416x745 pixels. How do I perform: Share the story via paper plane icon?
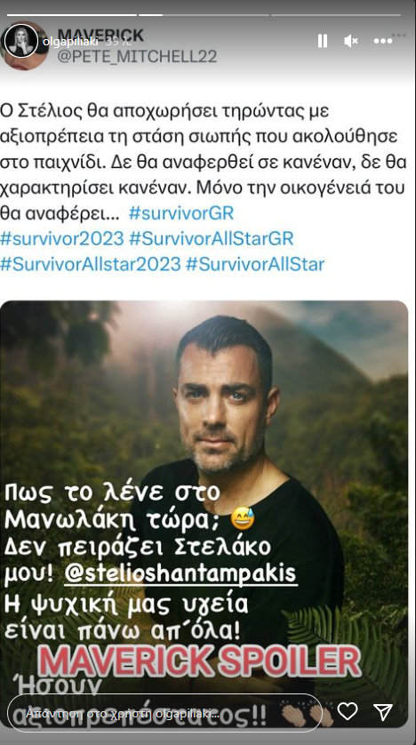pyautogui.click(x=383, y=711)
